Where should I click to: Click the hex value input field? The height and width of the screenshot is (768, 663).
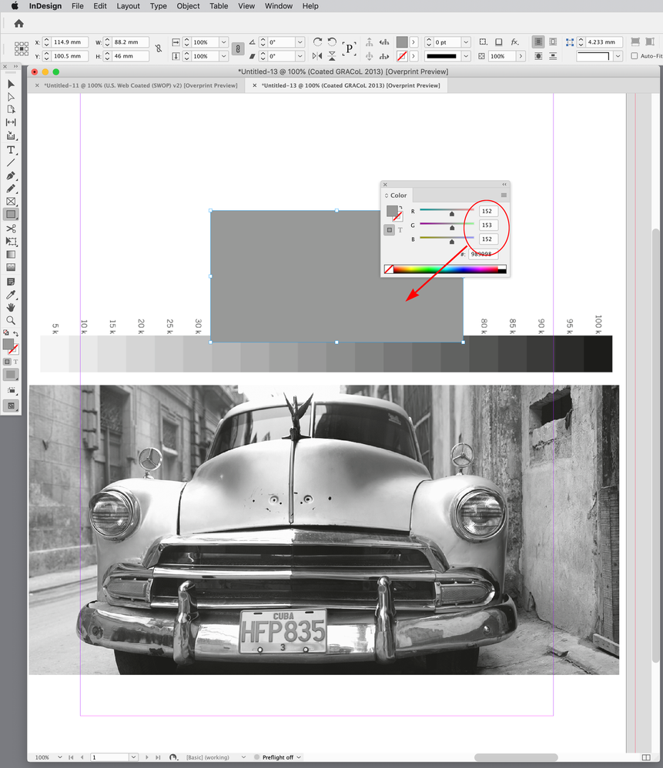pos(483,255)
